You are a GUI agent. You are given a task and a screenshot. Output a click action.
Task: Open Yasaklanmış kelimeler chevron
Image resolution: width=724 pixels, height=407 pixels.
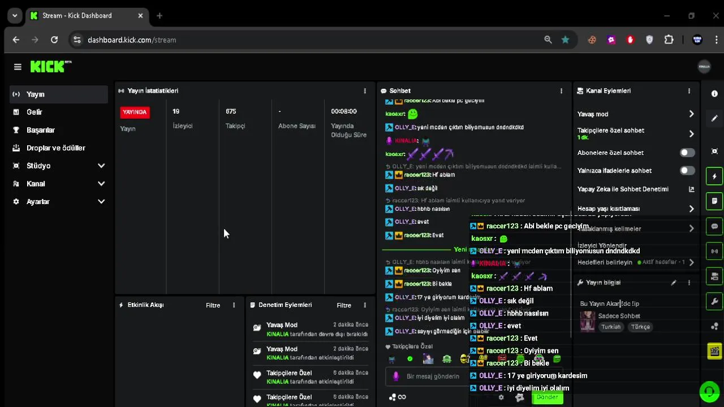(691, 228)
